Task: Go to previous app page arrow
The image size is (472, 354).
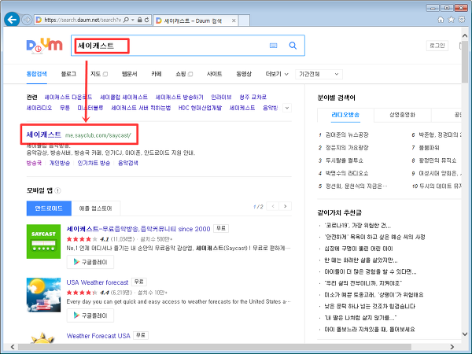Action: click(x=273, y=206)
